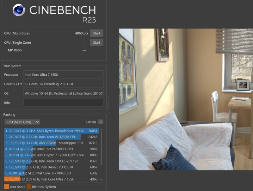Click the score 24243 in ranking
This screenshot has height=191, width=253.
[93, 137]
